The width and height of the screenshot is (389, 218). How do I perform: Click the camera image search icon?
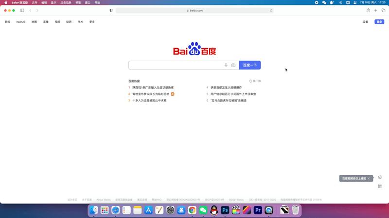tap(233, 65)
